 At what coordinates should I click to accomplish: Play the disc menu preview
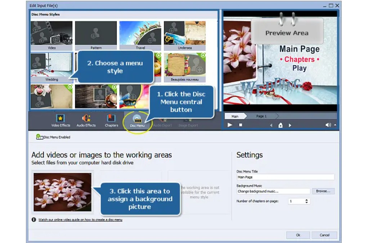(230, 125)
